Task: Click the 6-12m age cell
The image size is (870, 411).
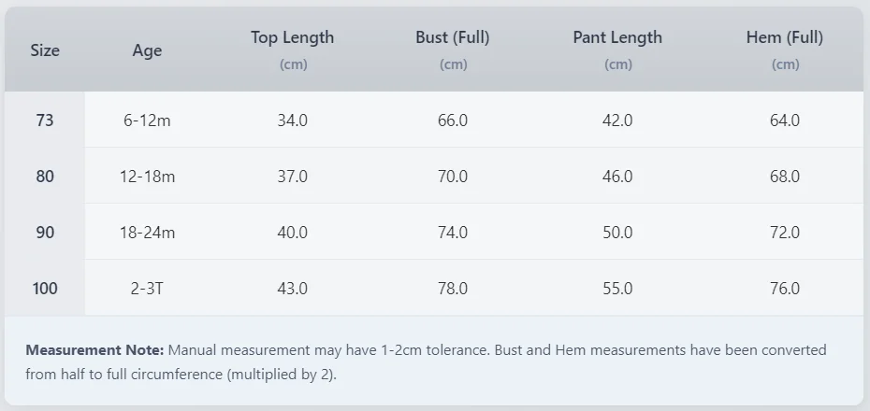Action: (x=147, y=120)
